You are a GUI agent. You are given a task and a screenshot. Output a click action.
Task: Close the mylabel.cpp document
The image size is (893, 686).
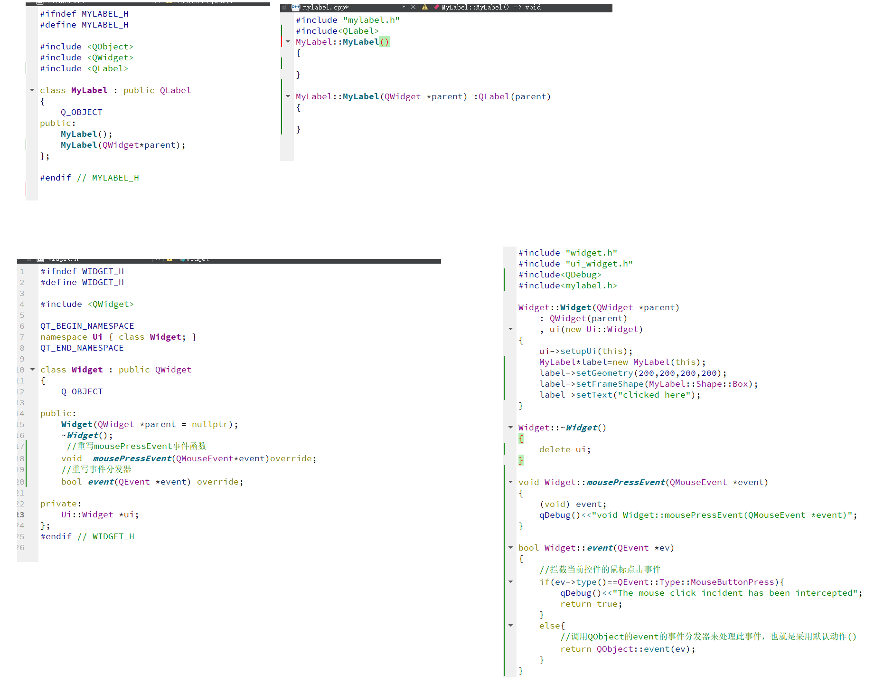pyautogui.click(x=413, y=7)
